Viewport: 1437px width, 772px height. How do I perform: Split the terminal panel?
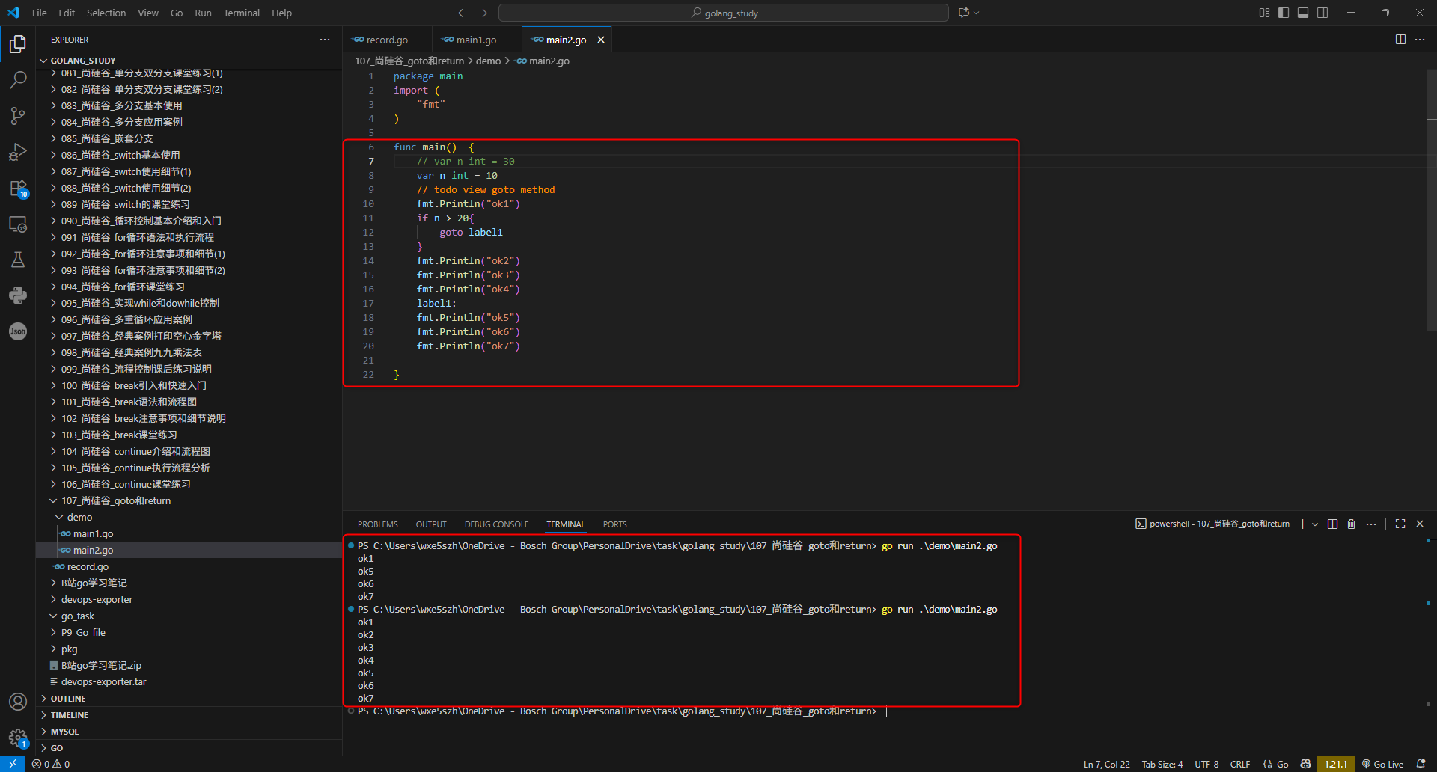point(1332,524)
